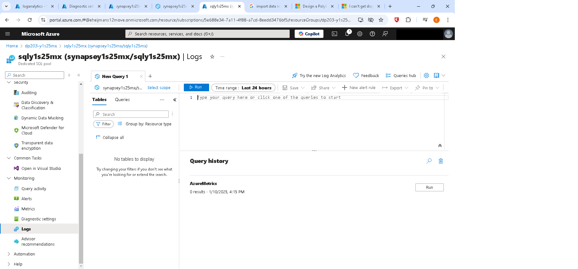Reload the page in the browser

pyautogui.click(x=30, y=20)
